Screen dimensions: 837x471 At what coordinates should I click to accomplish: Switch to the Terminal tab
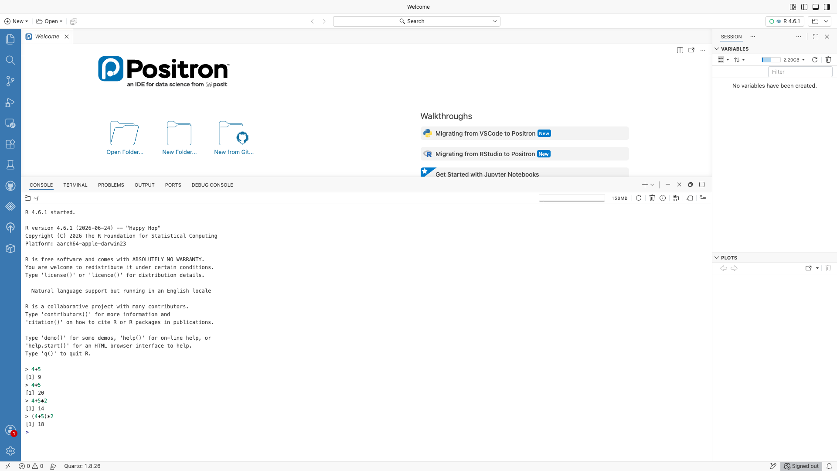75,185
